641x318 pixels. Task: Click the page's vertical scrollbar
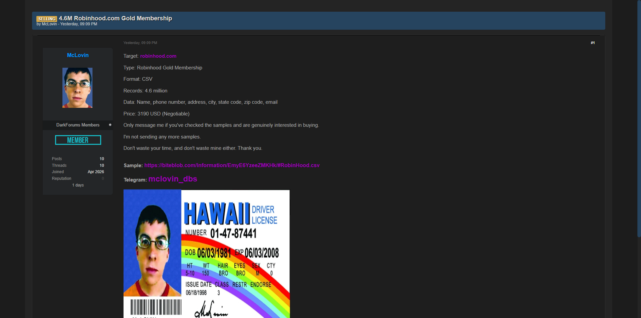tap(639, 117)
